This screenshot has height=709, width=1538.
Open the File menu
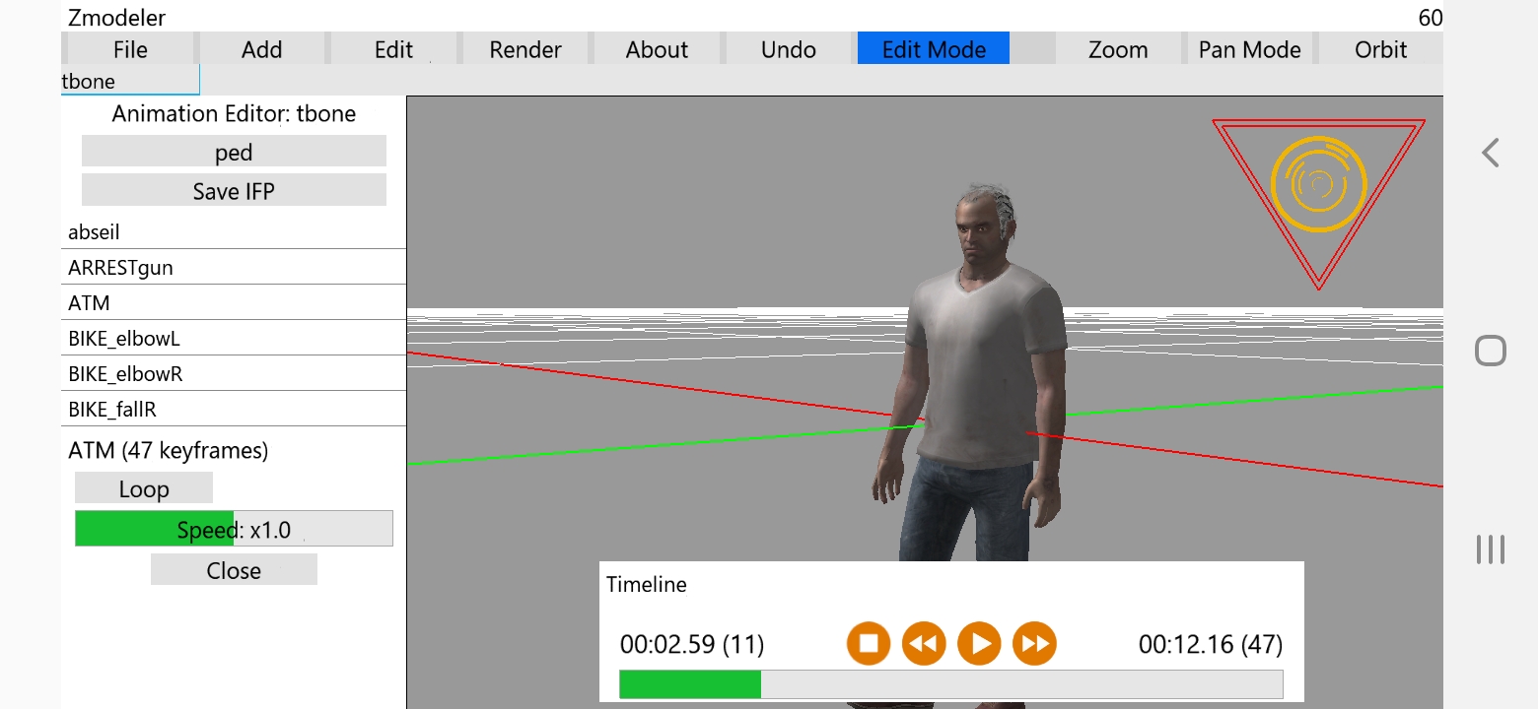tap(130, 49)
